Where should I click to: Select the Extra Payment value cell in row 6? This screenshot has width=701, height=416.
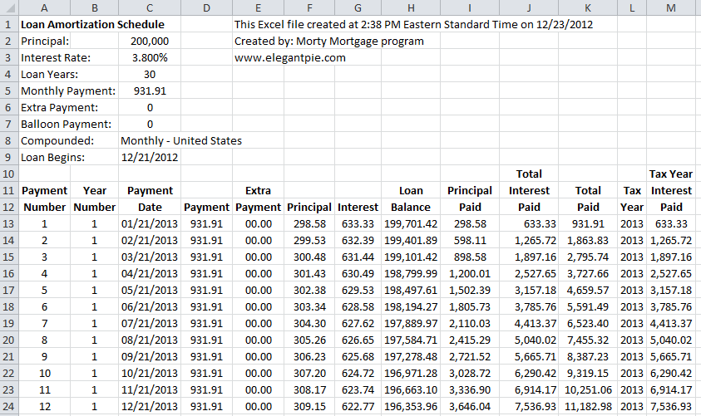[x=150, y=108]
